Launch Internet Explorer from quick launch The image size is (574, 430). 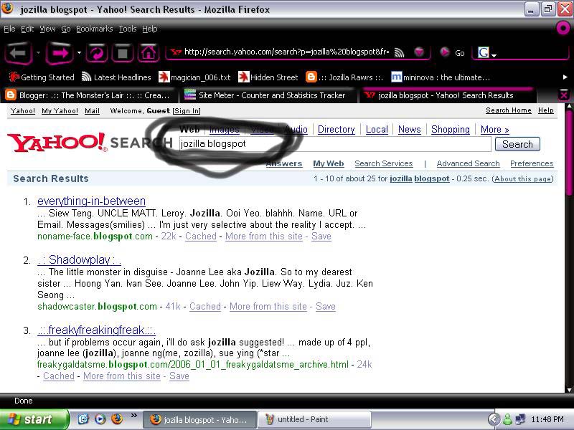(x=83, y=419)
